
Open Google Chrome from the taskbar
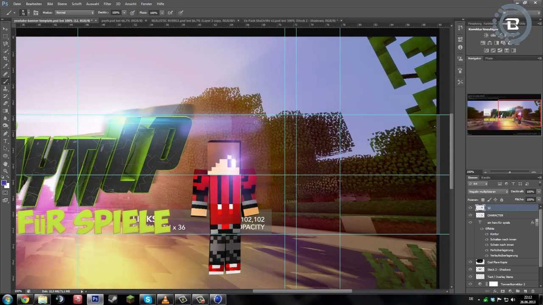25,299
